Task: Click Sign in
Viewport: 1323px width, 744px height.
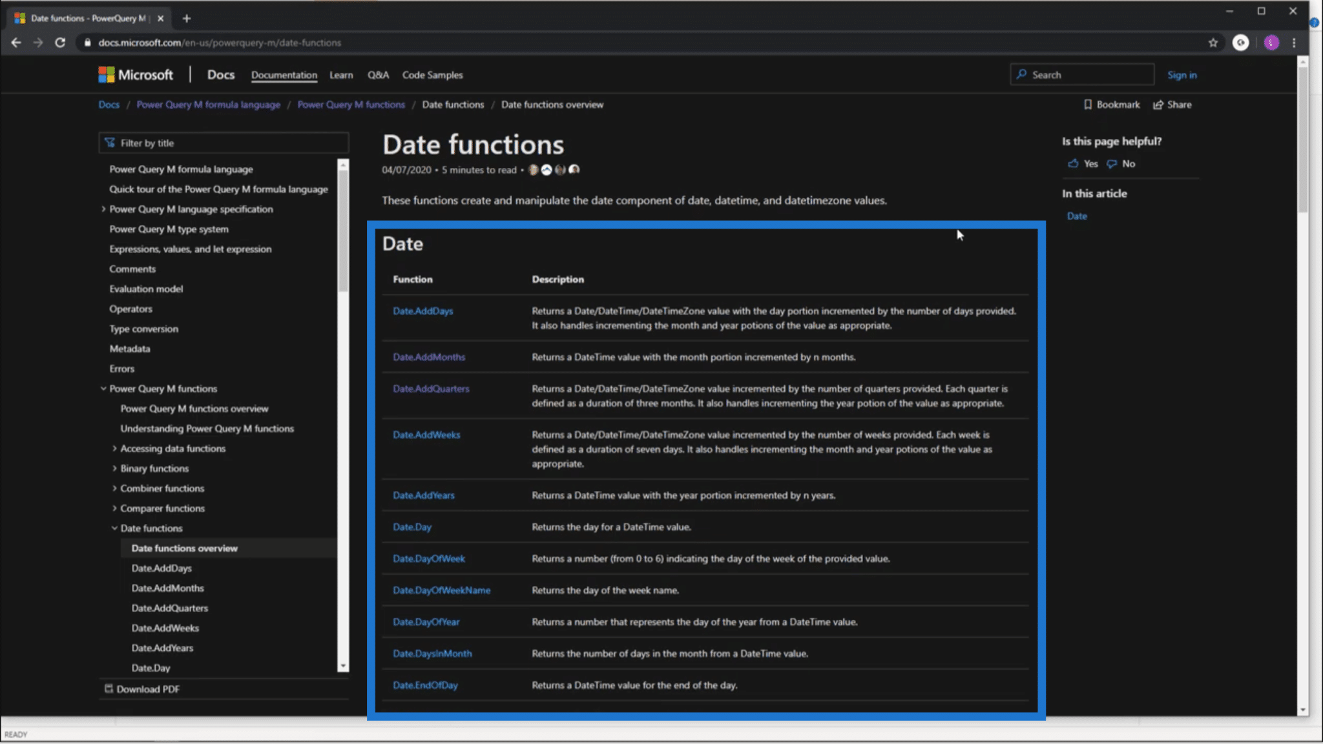Action: [x=1182, y=75]
